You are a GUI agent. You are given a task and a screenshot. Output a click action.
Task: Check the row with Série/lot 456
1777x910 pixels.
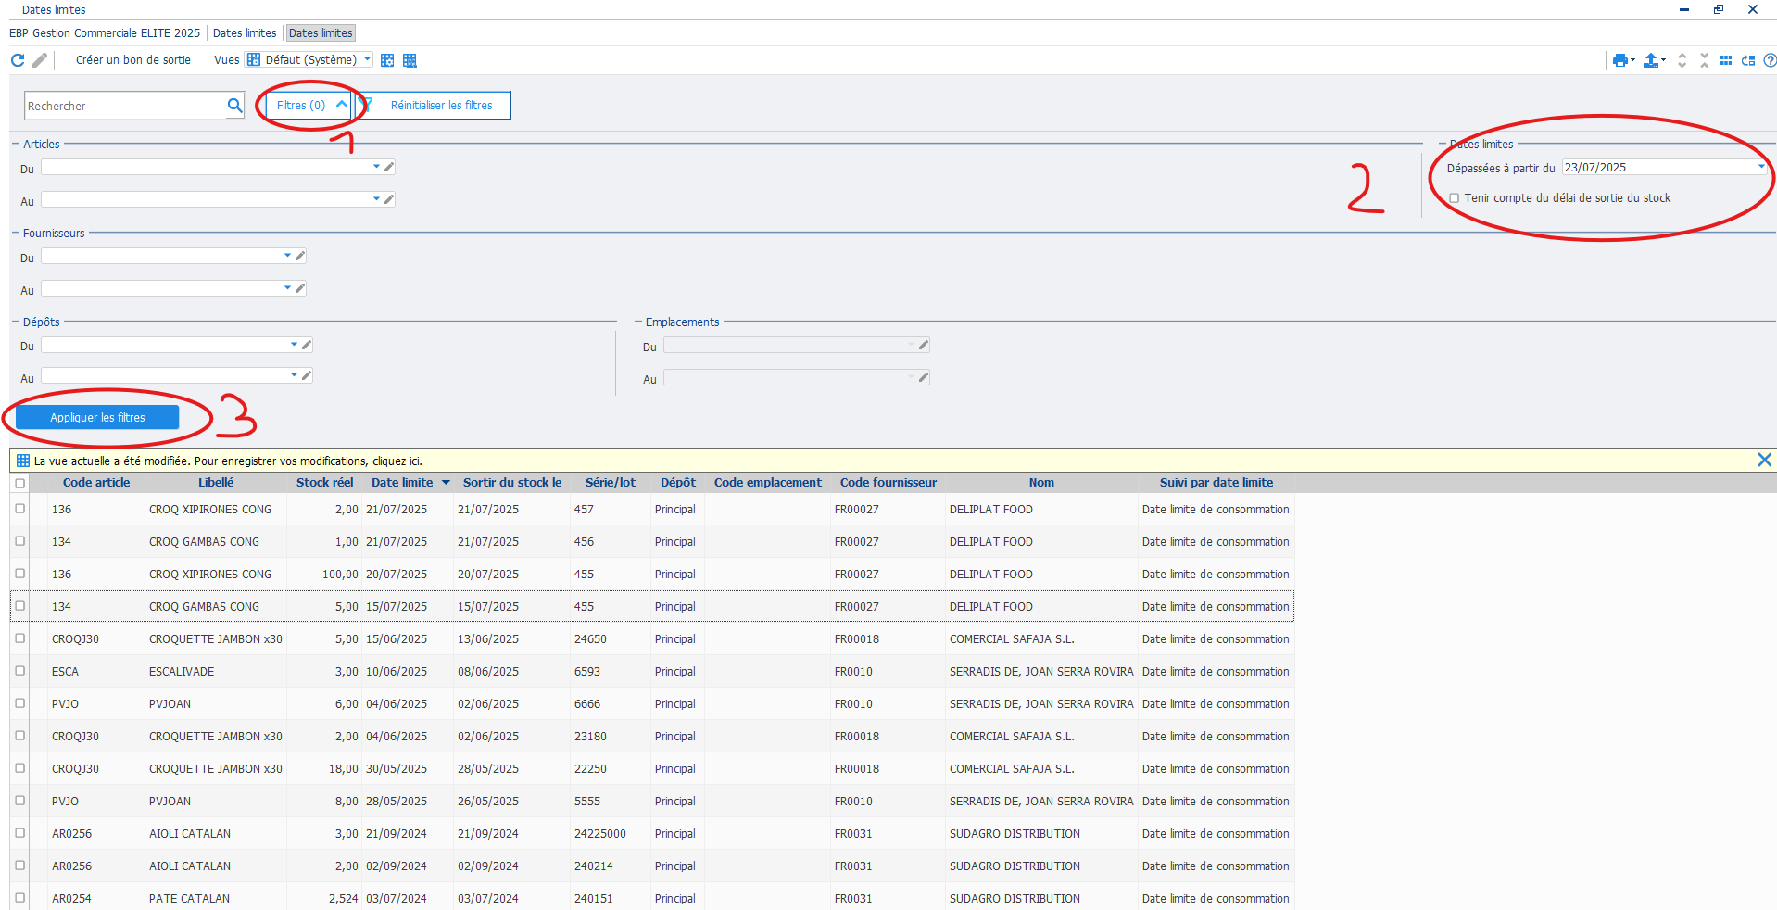pos(19,541)
